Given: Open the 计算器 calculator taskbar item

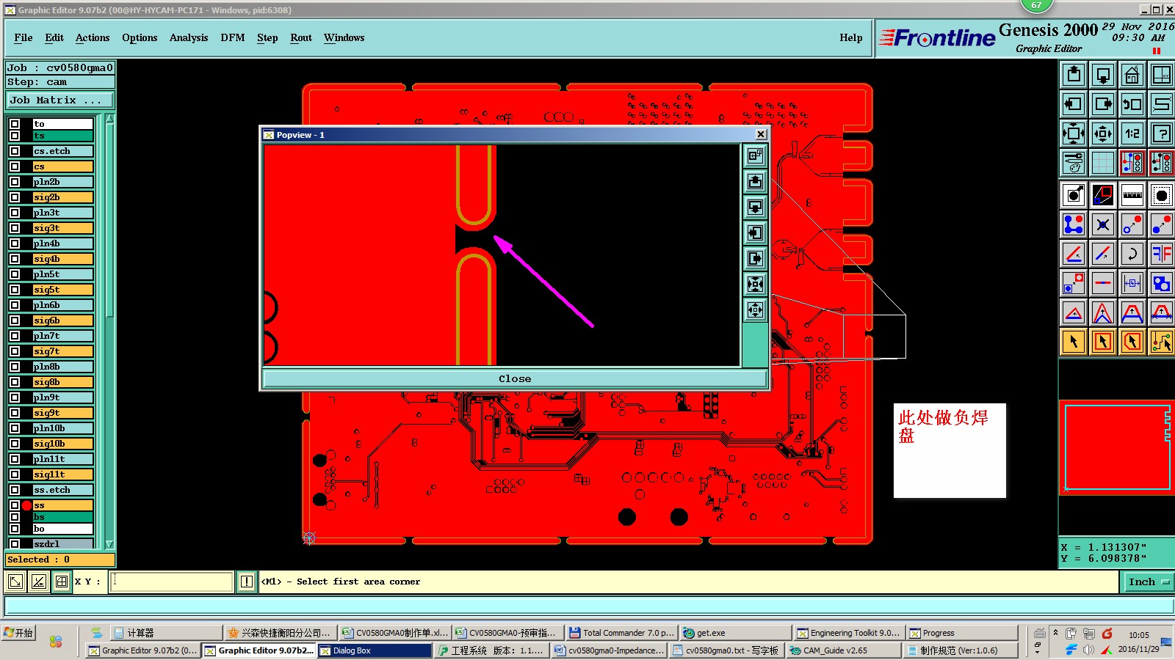Looking at the screenshot, I should pyautogui.click(x=167, y=633).
